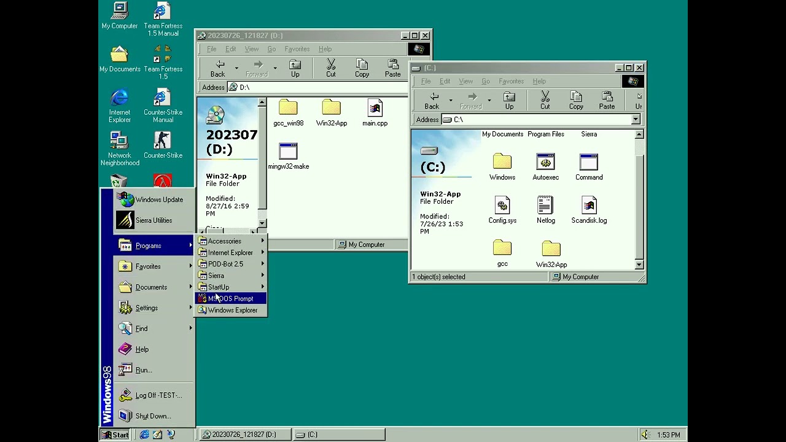Click Back button in D: window toolbar

pos(218,68)
